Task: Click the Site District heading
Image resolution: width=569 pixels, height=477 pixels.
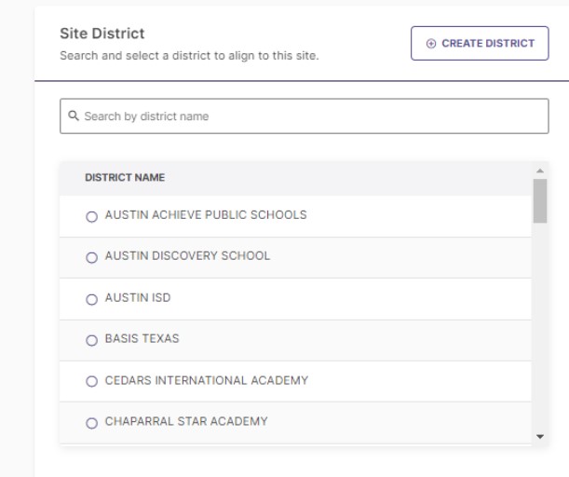Action: coord(102,34)
